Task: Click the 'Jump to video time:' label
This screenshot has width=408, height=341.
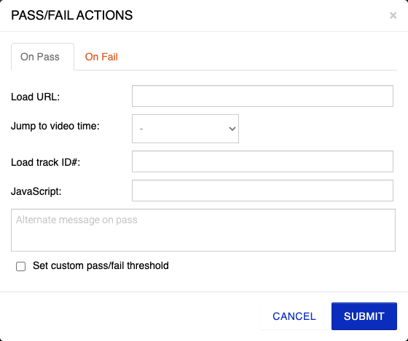Action: (55, 127)
